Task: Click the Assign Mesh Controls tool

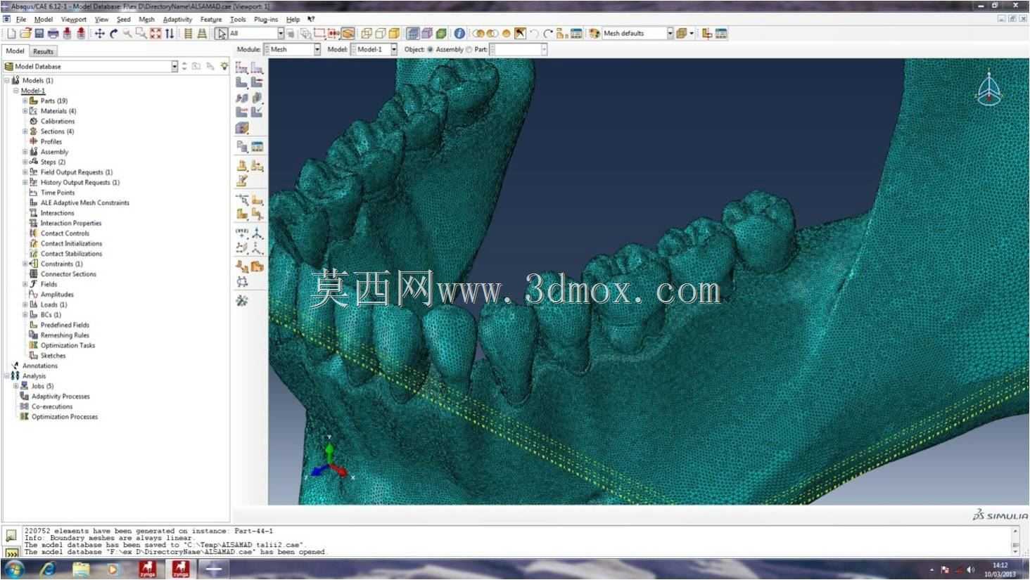Action: click(241, 98)
